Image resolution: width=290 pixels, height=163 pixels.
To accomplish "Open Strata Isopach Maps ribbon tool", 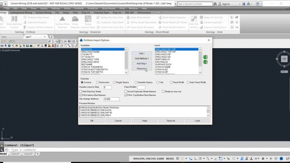I will click(88, 22).
